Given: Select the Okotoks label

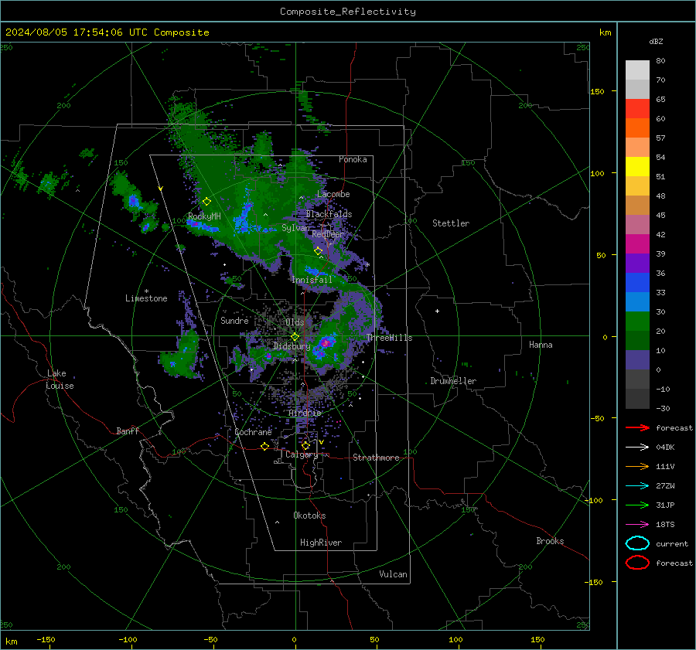Looking at the screenshot, I should click(x=309, y=515).
